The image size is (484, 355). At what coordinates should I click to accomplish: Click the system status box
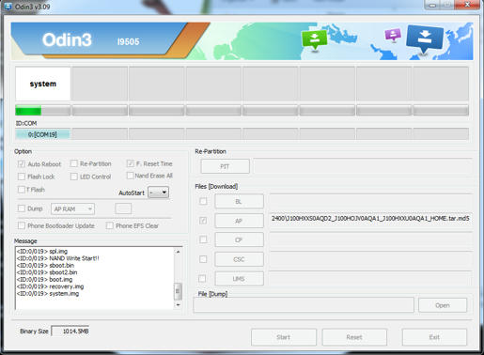click(43, 84)
